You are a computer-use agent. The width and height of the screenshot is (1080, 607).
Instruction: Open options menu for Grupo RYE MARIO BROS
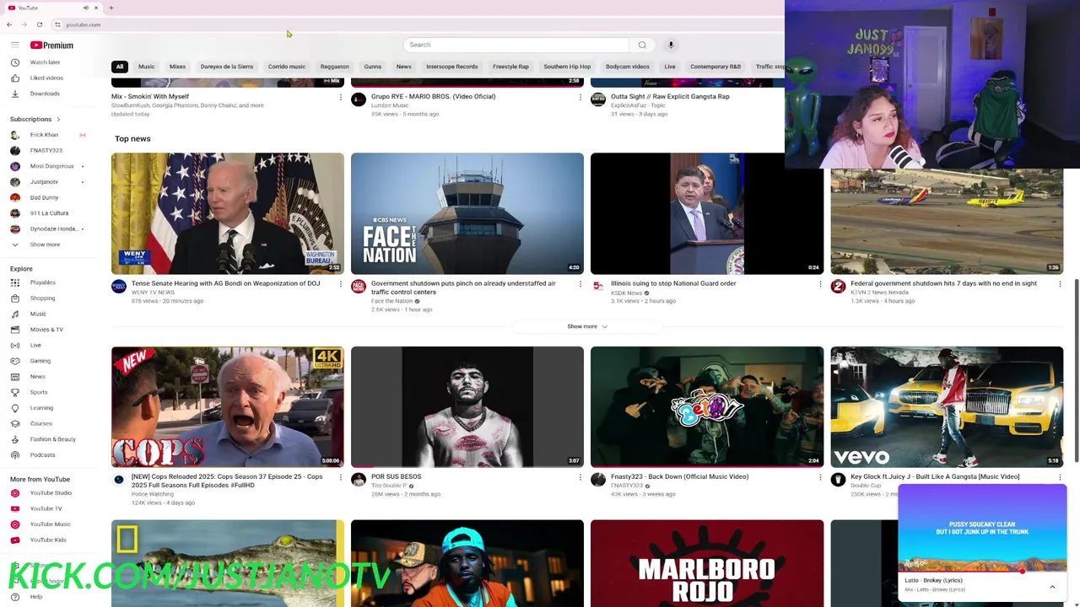click(580, 98)
